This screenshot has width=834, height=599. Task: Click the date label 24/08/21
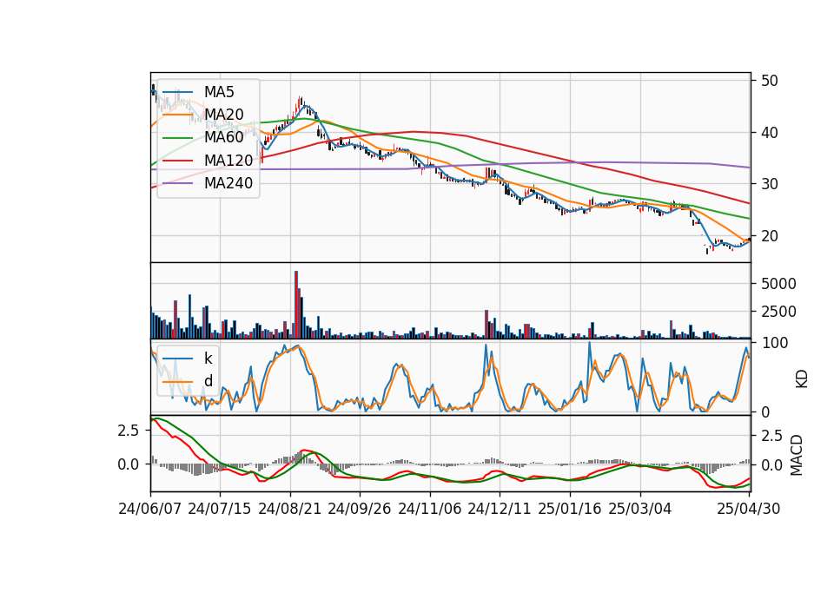(290, 509)
